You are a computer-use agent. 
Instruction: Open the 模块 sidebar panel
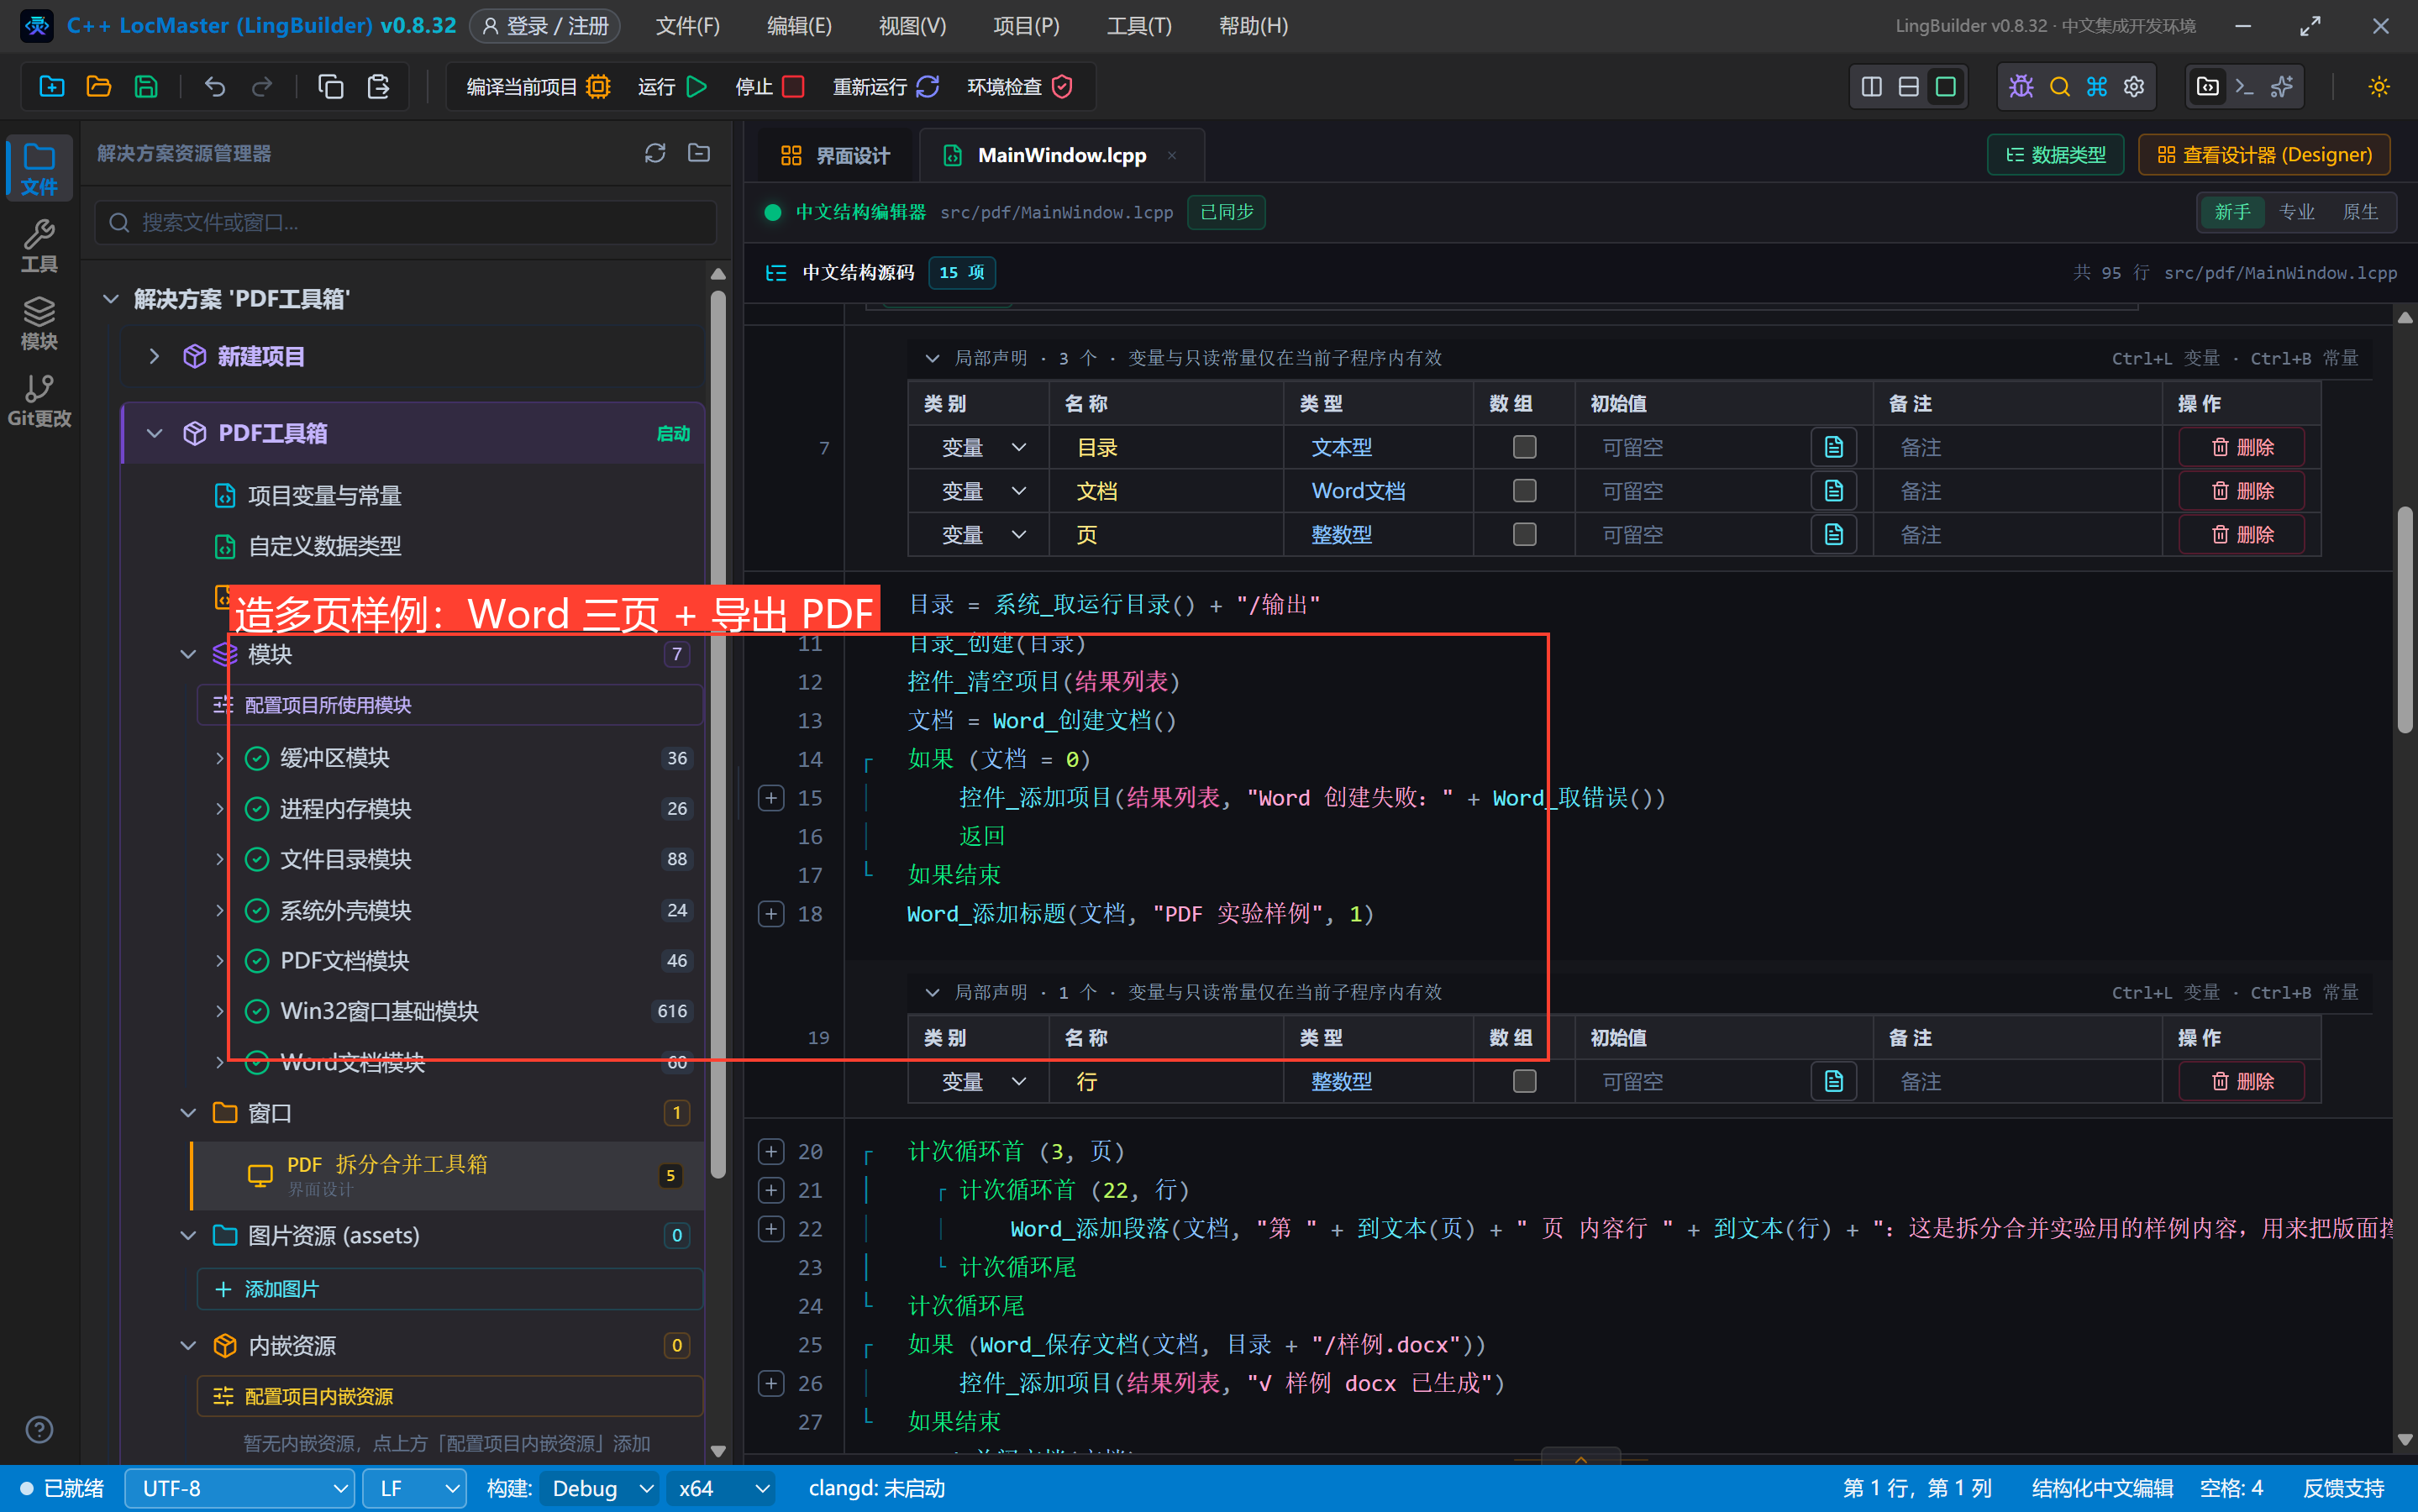[39, 323]
